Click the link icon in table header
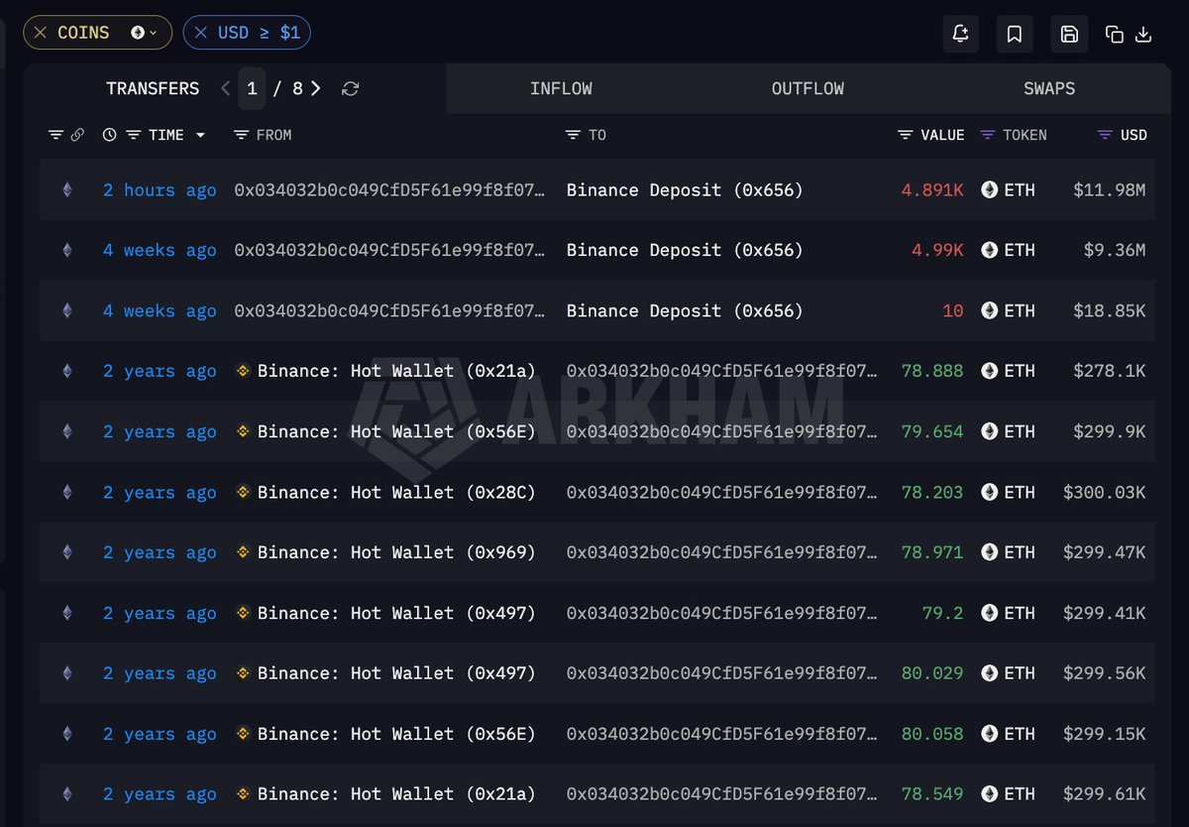Image resolution: width=1189 pixels, height=827 pixels. [77, 135]
